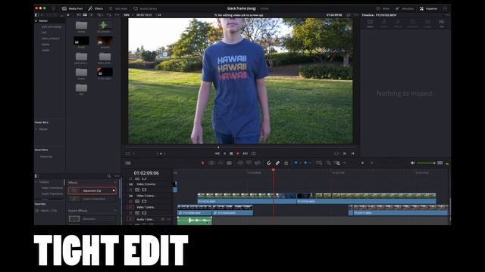Toggle the Effects panel button in top bar

coord(95,8)
